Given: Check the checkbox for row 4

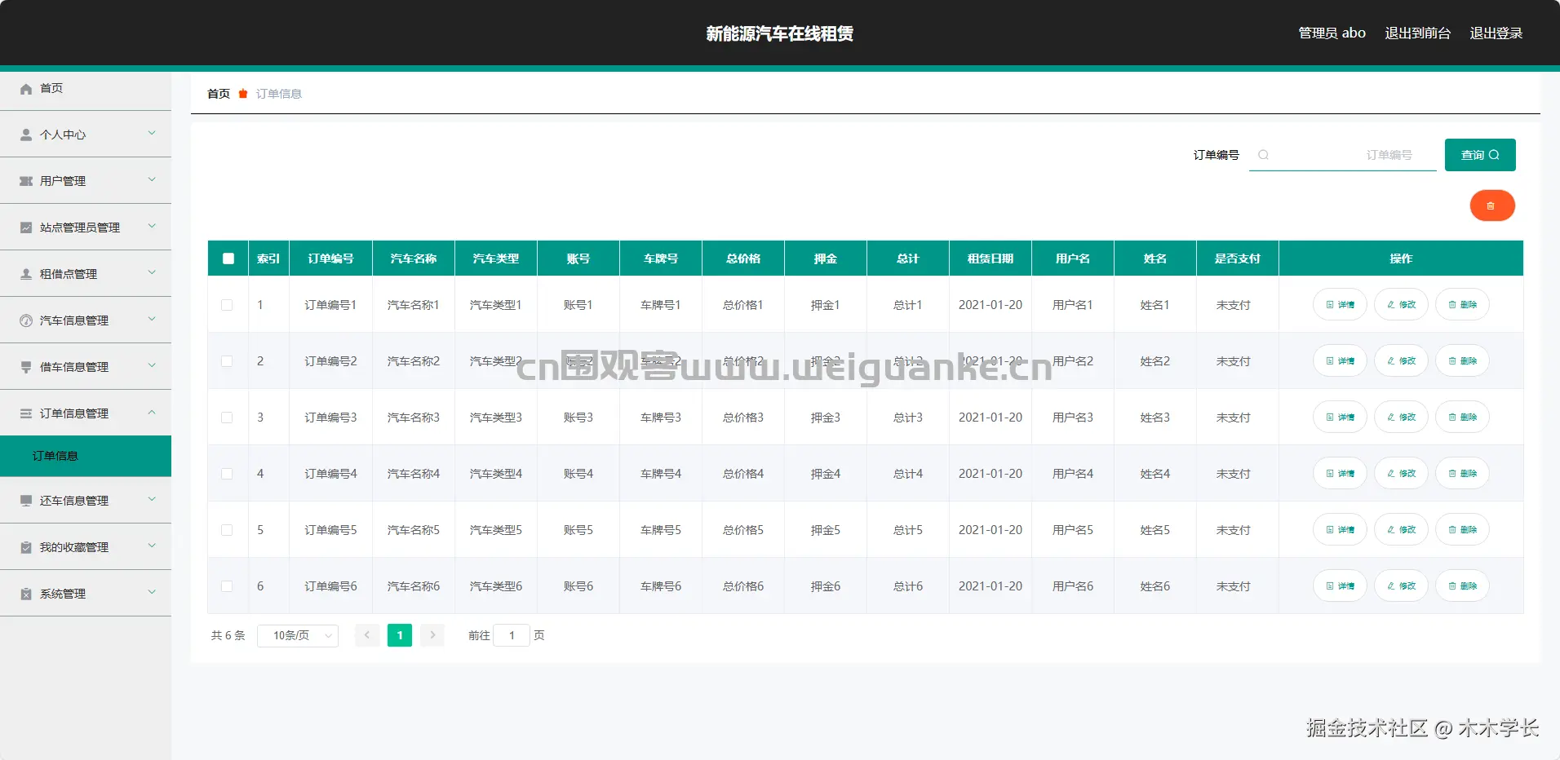Looking at the screenshot, I should pos(227,474).
